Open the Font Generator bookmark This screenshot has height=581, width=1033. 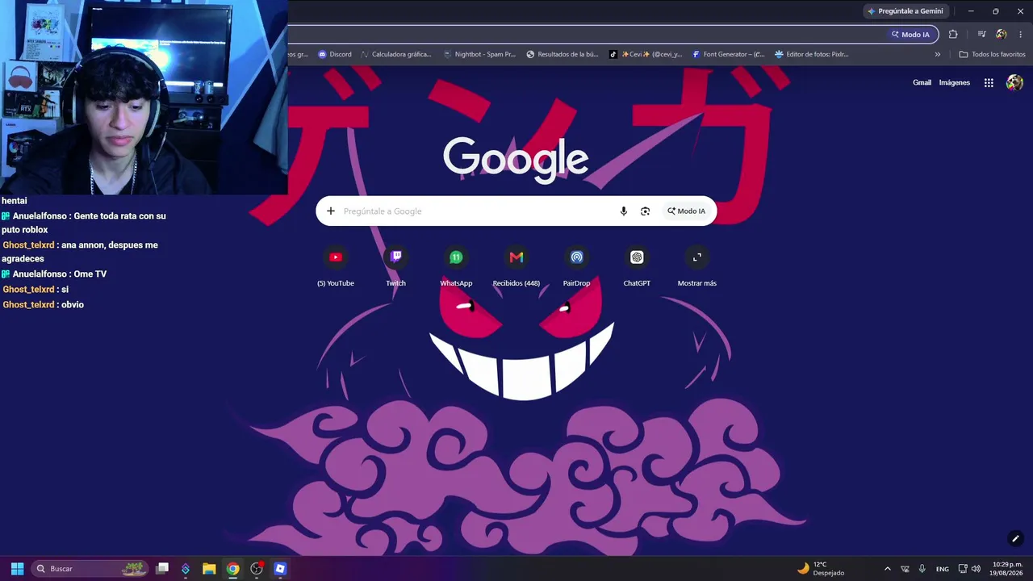[x=728, y=54]
